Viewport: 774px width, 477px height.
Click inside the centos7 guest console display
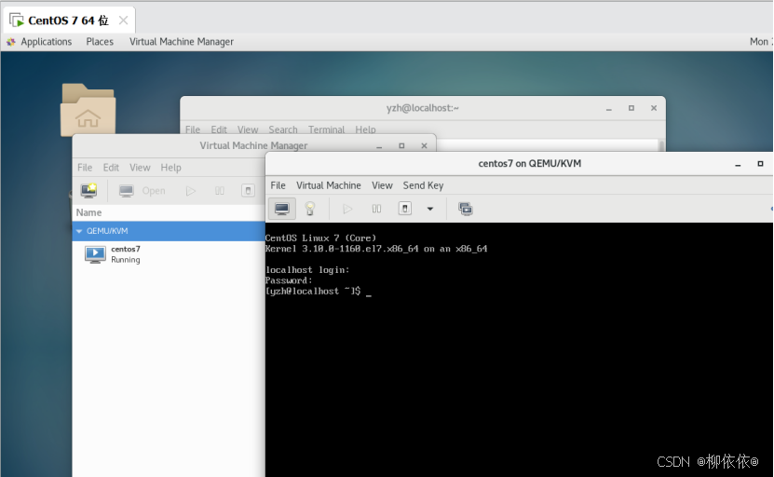pos(519,349)
